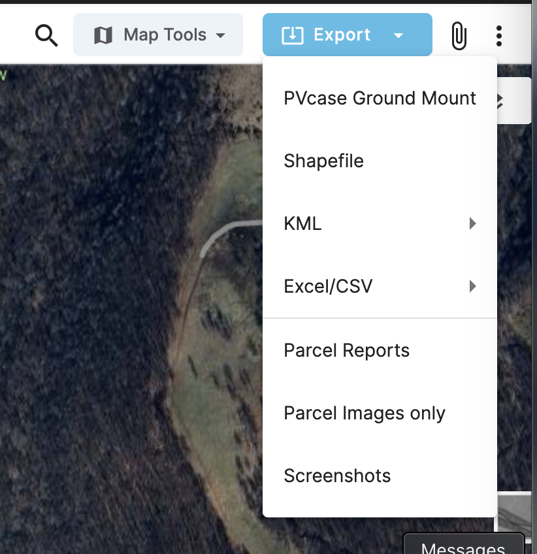This screenshot has width=537, height=554.
Task: Choose Shapefile from the Export menu
Action: point(323,161)
